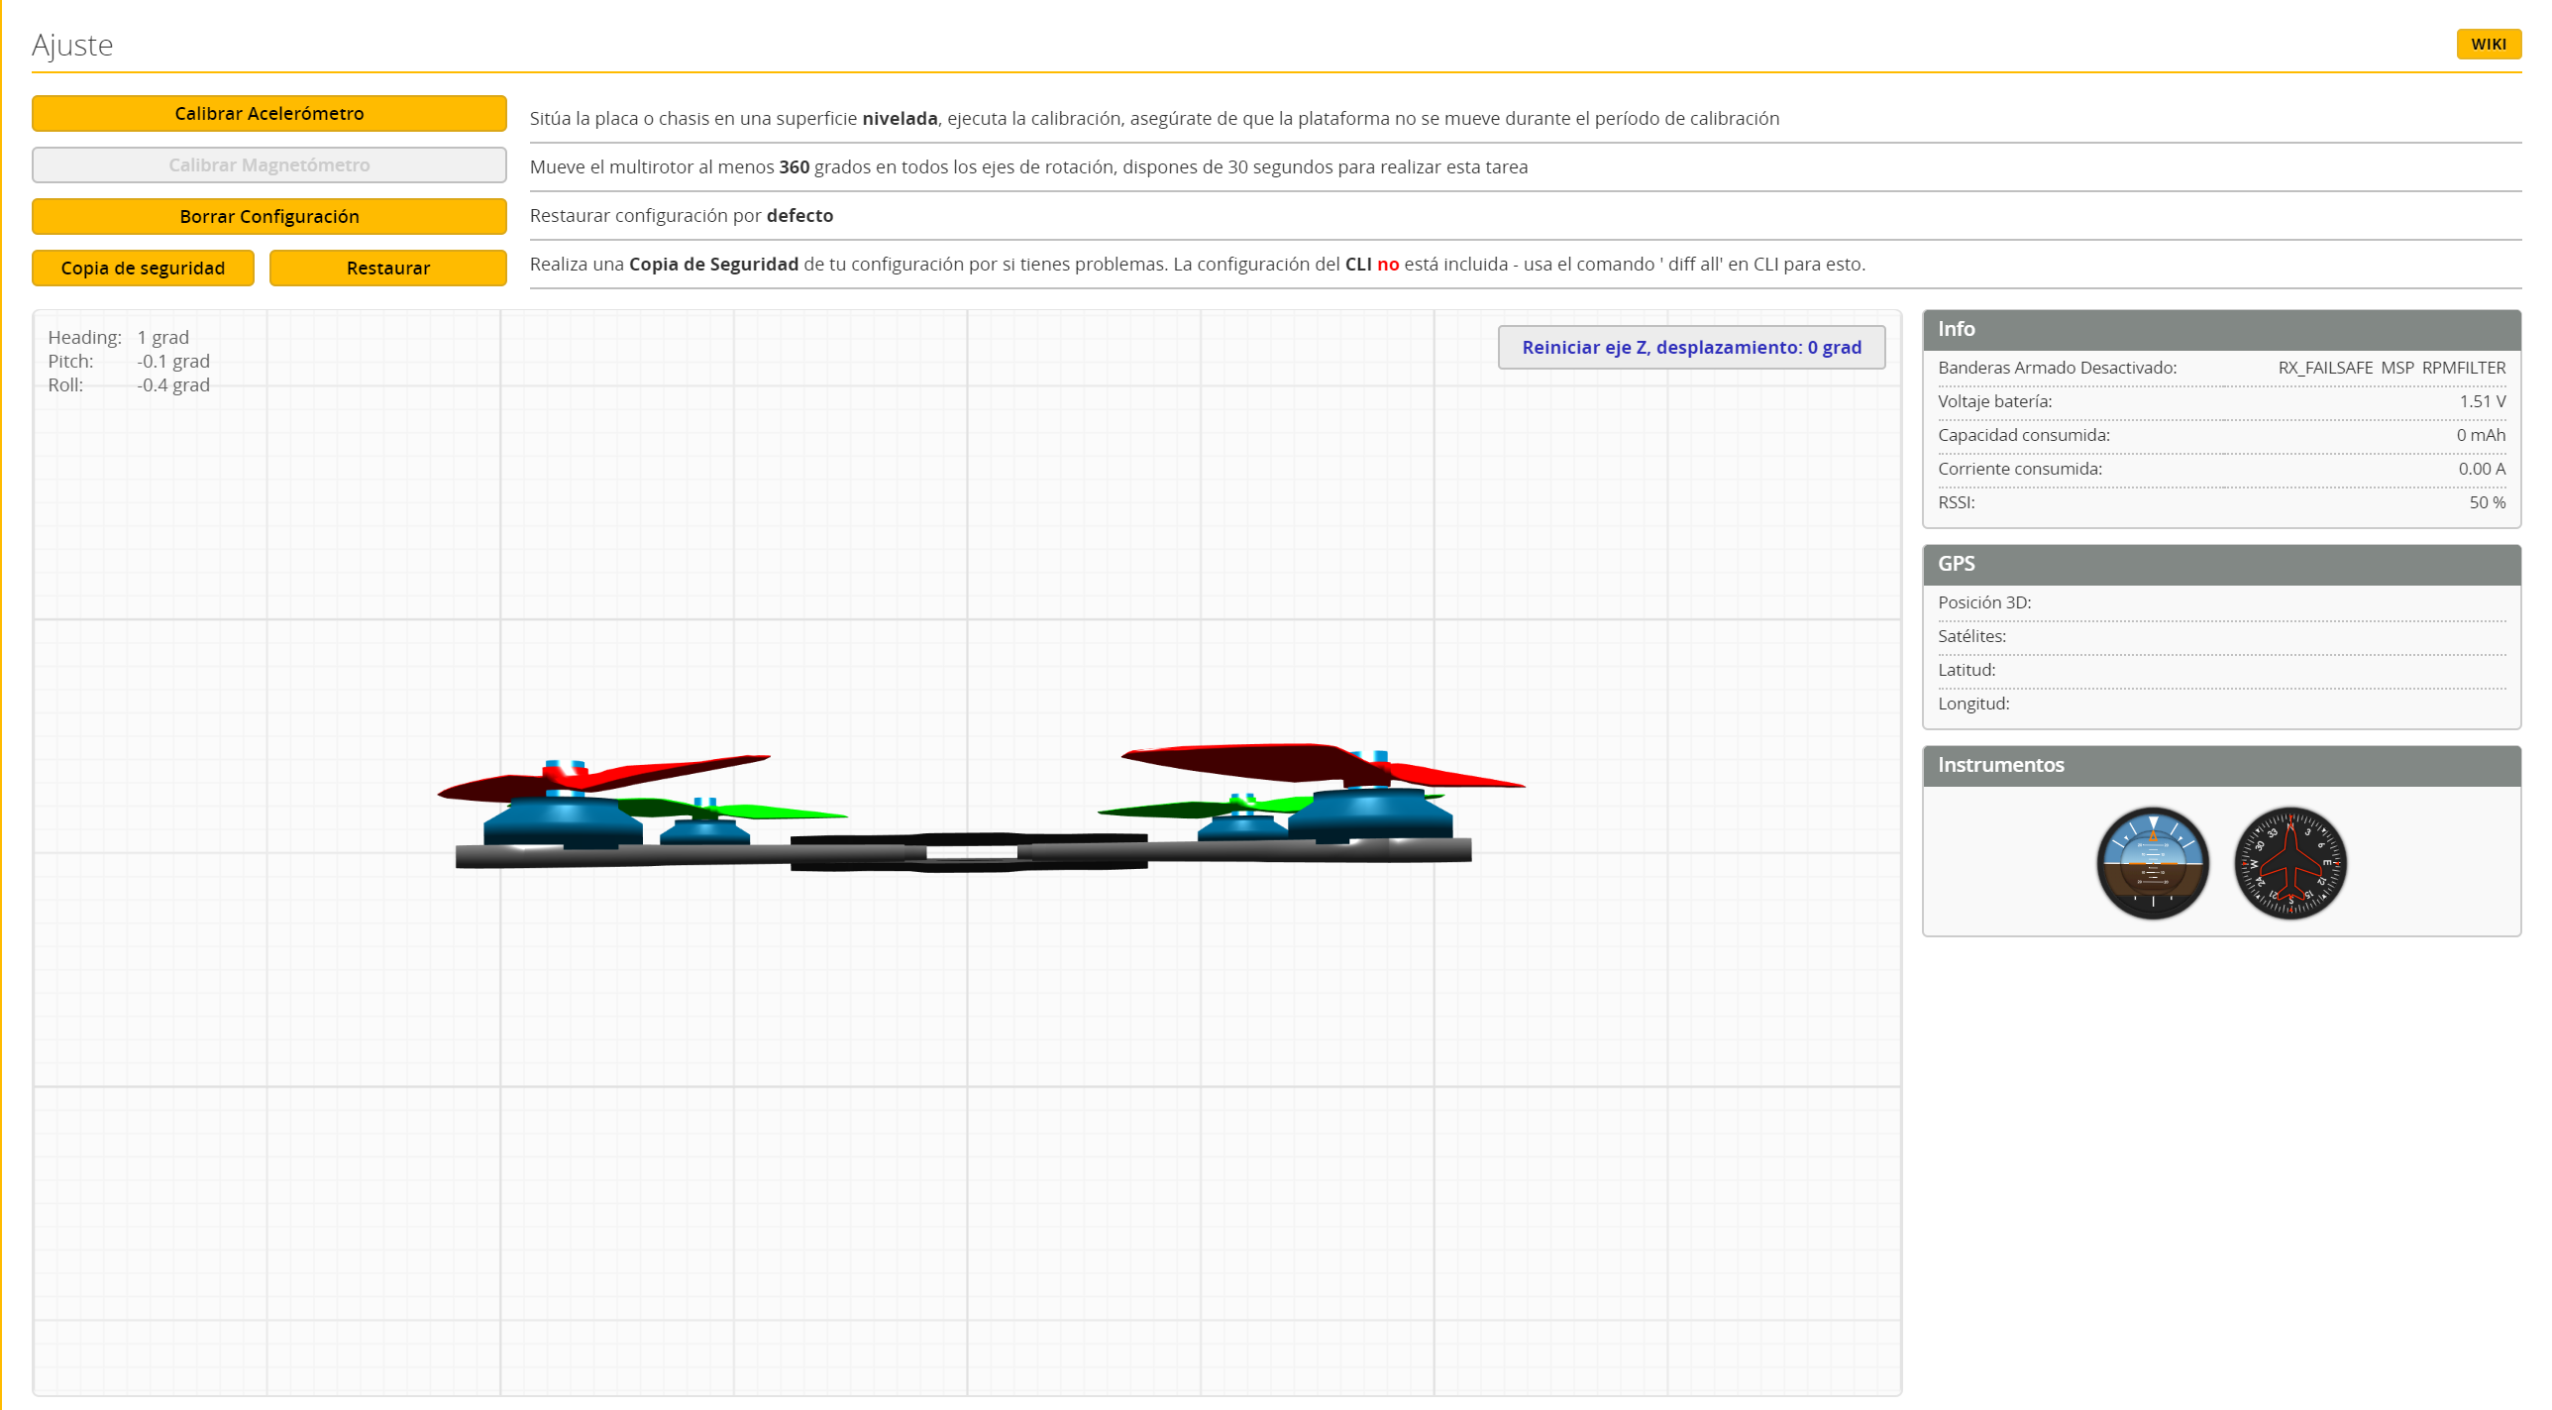Viewport: 2552px width, 1410px height.
Task: Click Copia de seguridad button
Action: point(143,269)
